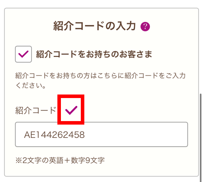Select the checkmark inside the red highlight box

click(71, 110)
